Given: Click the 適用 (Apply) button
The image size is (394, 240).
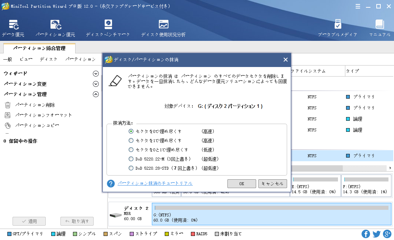Looking at the screenshot, I should [x=29, y=221].
